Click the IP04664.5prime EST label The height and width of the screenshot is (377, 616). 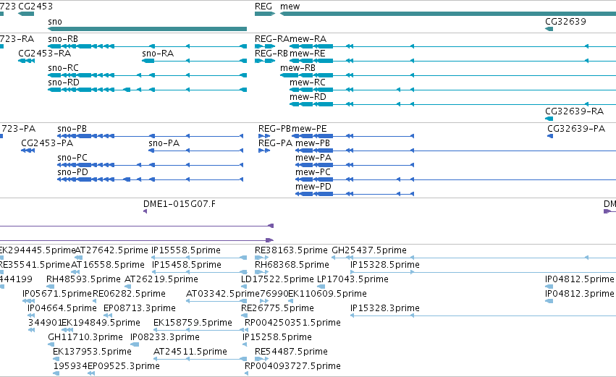(x=62, y=309)
